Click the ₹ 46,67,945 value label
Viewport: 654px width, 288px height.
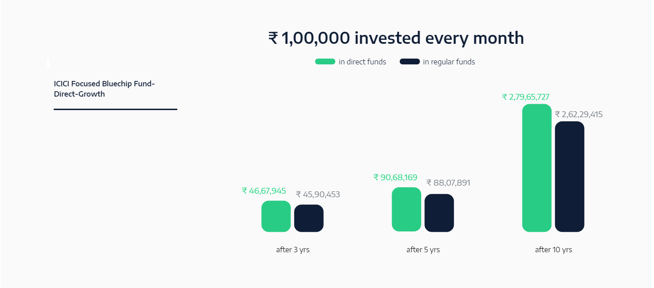point(264,191)
